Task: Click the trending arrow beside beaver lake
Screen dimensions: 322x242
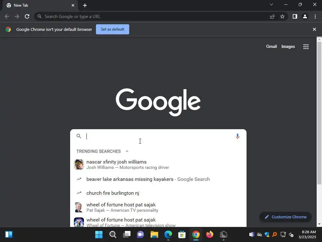Action: point(79,179)
